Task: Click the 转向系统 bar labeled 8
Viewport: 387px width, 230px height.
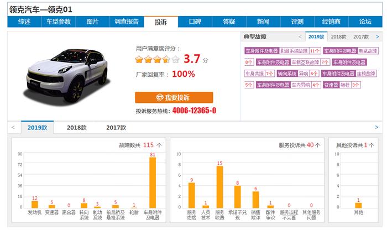Action: [x=84, y=206]
